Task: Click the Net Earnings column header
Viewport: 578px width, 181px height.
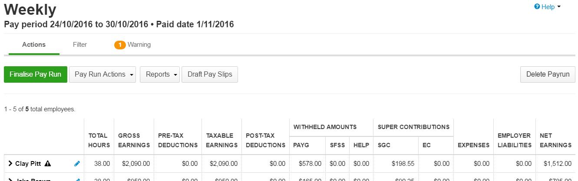Action: click(x=555, y=140)
